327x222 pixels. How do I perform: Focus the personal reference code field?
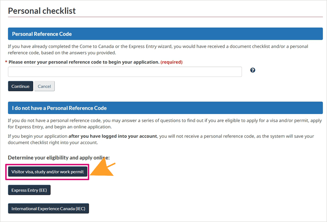click(x=125, y=72)
